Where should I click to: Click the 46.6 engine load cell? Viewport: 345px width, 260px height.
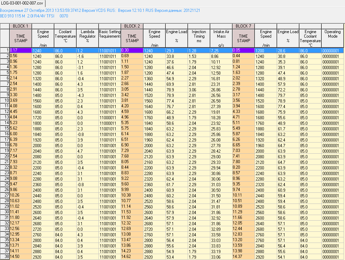[177, 67]
